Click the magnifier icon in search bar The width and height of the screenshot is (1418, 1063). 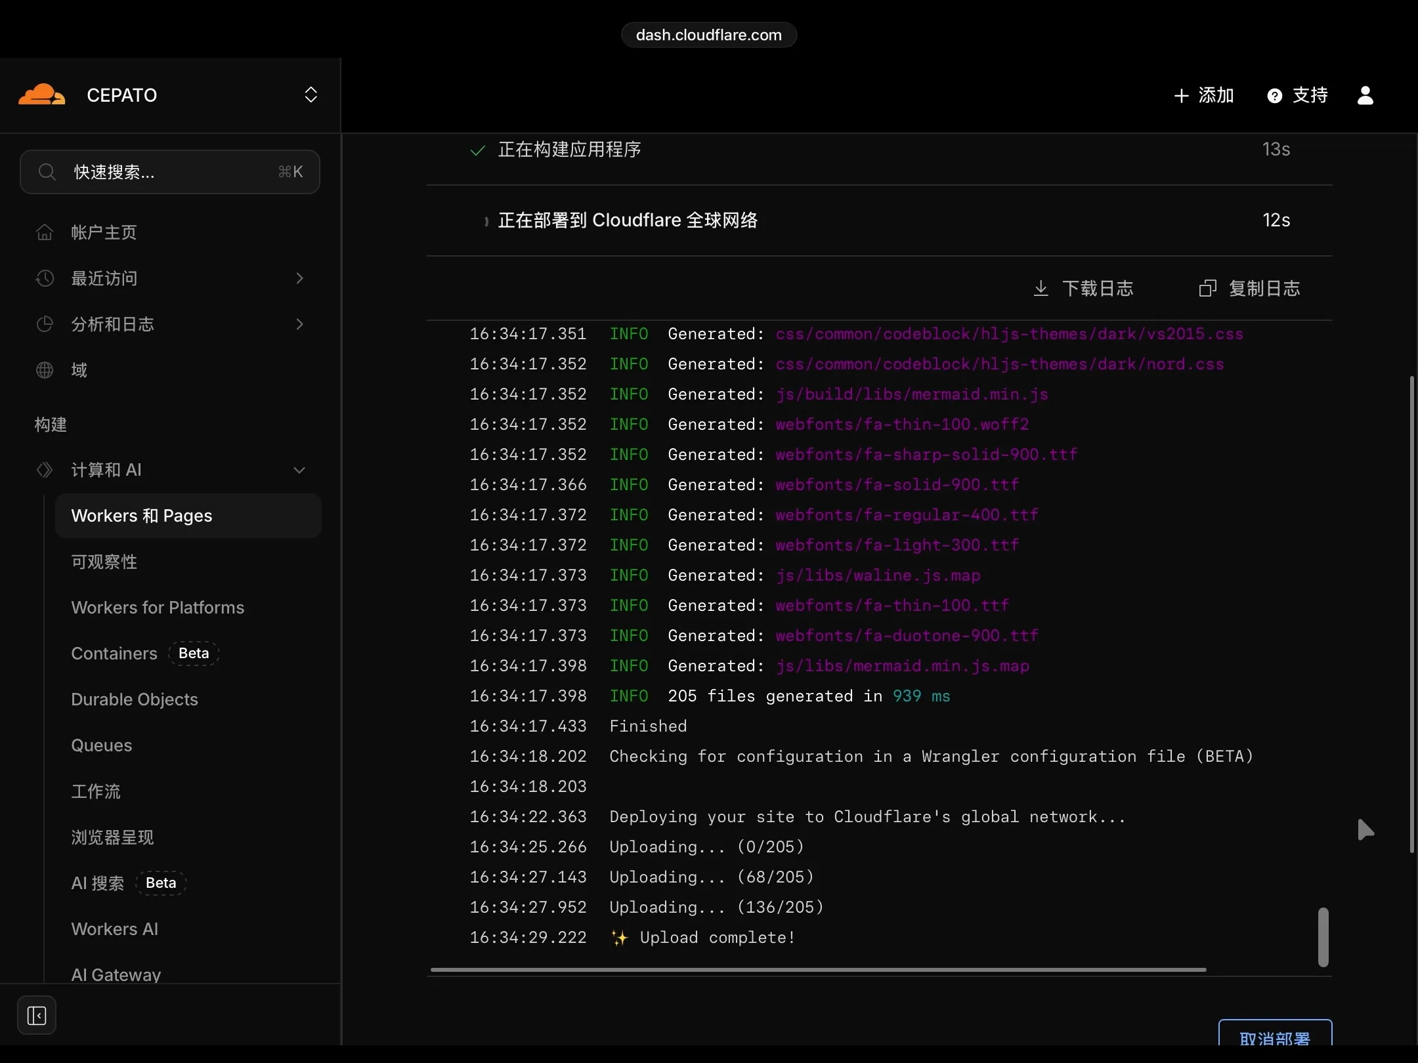pos(46,171)
